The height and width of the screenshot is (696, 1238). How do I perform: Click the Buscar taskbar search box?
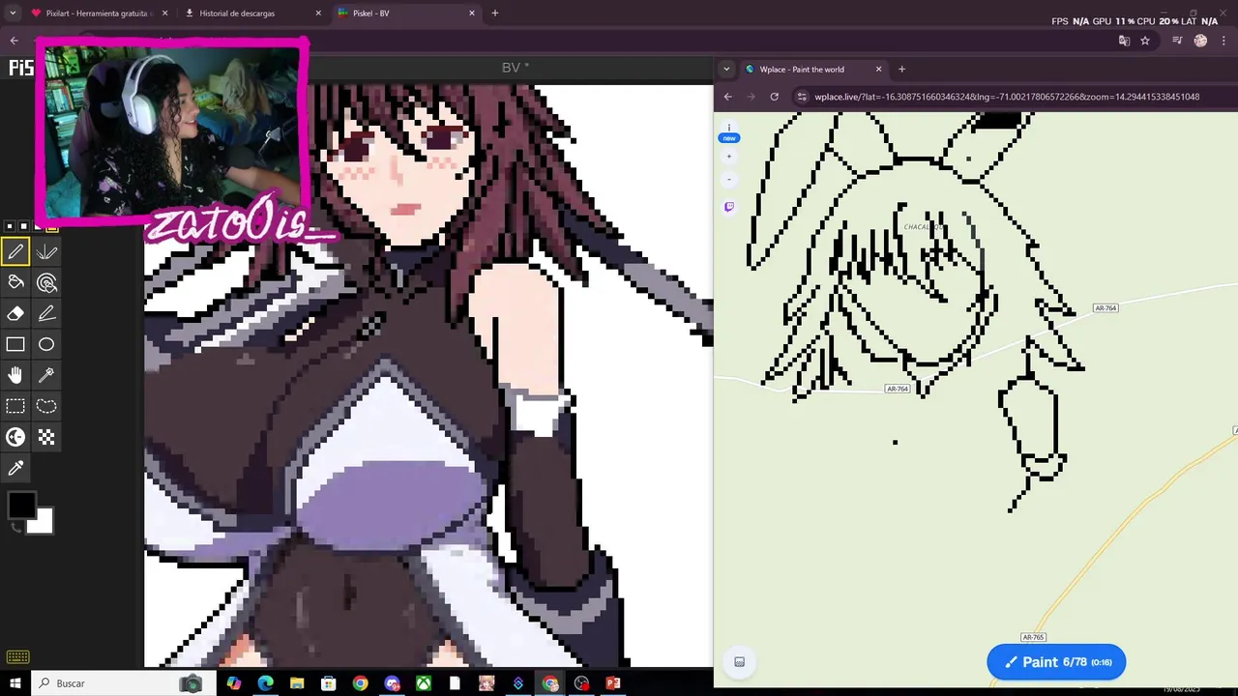(x=118, y=683)
